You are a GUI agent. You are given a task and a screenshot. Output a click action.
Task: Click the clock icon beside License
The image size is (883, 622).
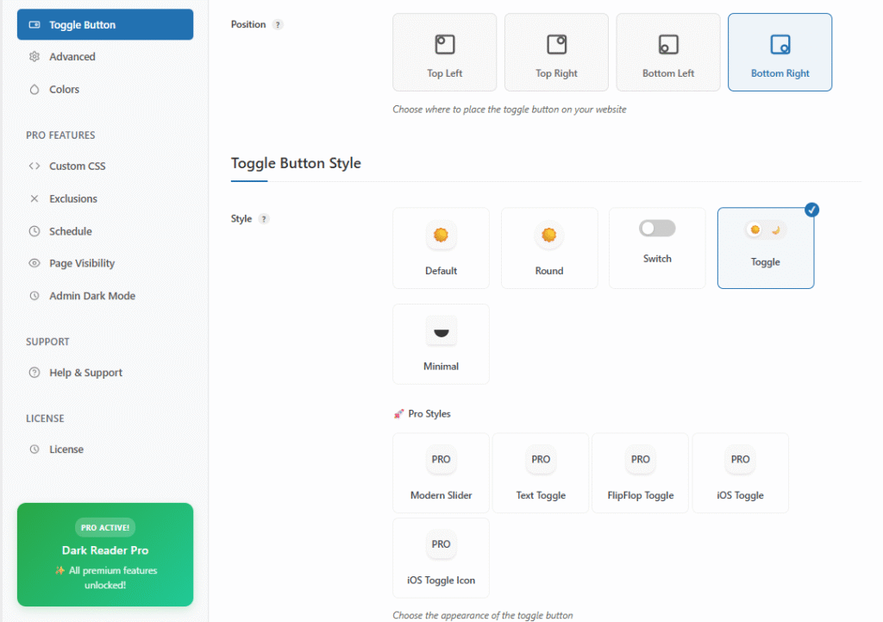coord(34,449)
